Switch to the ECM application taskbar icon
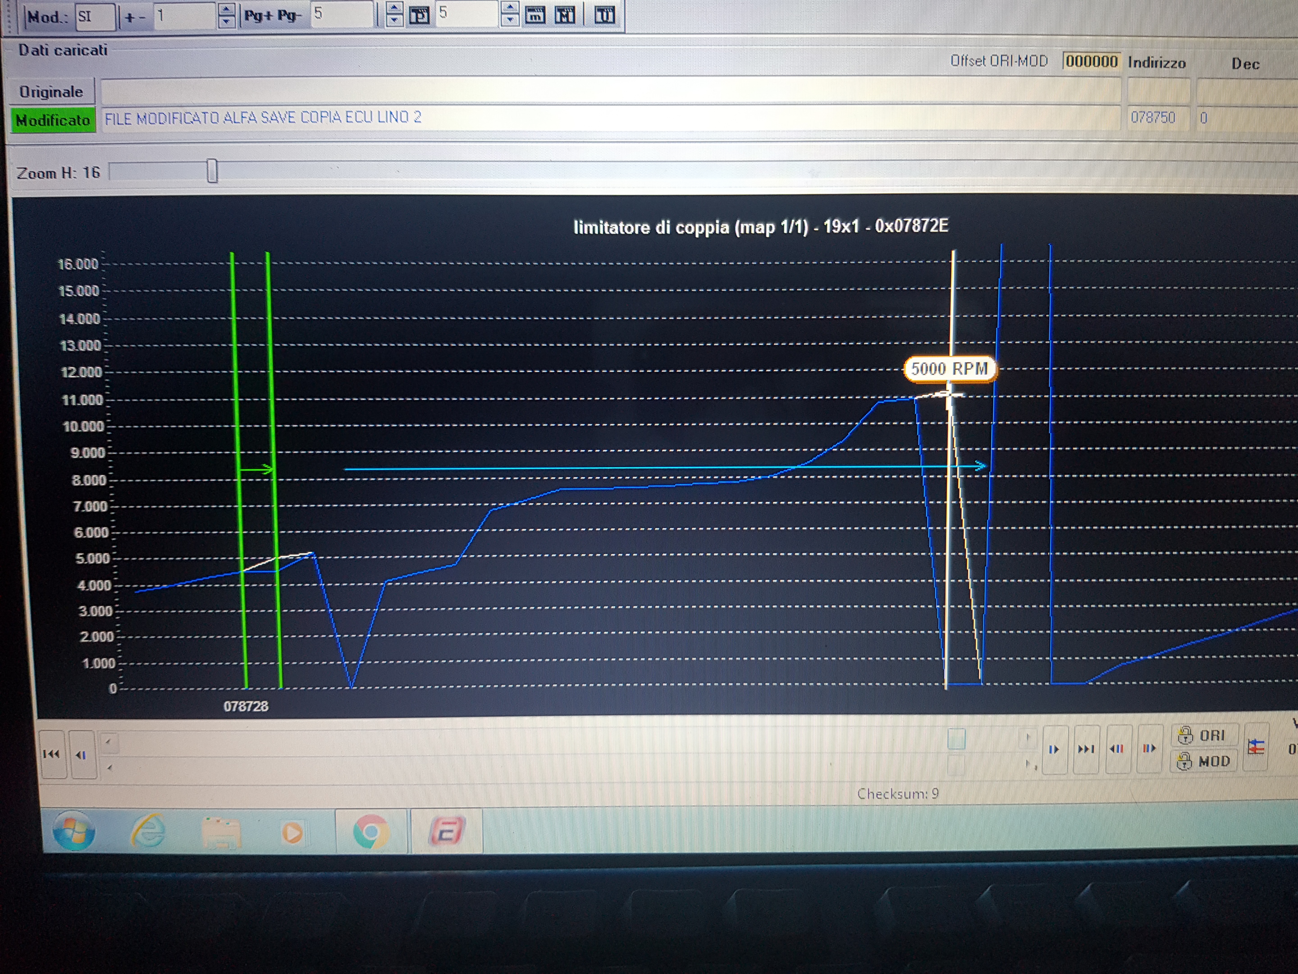 [x=446, y=831]
